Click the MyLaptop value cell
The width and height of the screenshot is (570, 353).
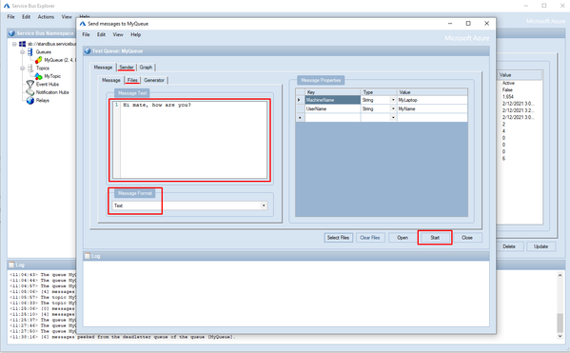pos(432,100)
